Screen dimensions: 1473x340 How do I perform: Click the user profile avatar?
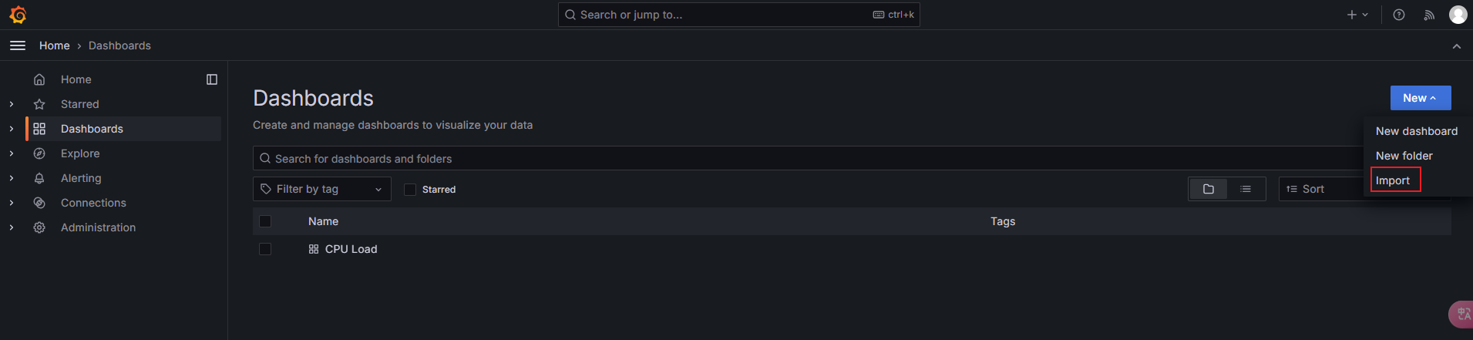tap(1458, 15)
